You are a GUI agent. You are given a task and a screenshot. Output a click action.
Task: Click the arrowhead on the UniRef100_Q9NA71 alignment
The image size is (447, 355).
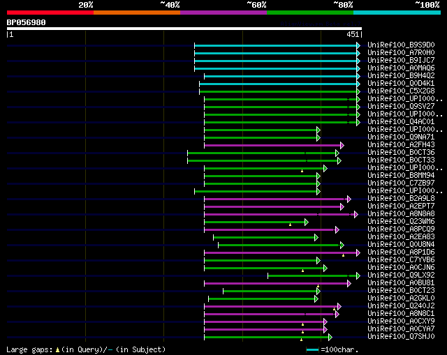318,138
